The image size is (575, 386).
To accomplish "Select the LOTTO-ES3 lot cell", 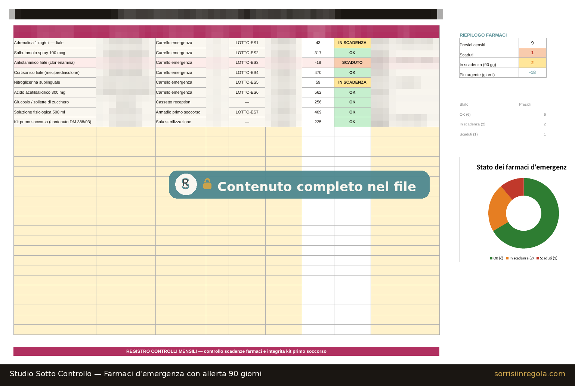I will 247,63.
